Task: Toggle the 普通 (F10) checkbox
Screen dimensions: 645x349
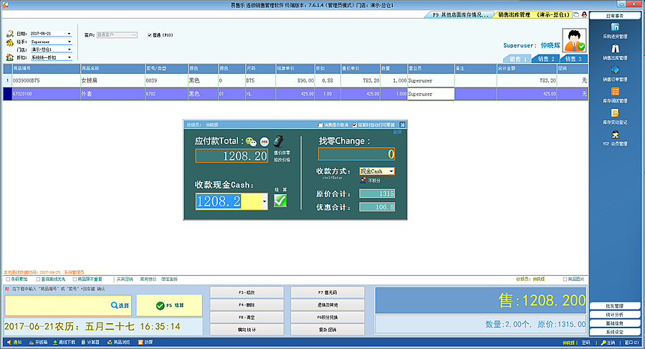Action: click(x=149, y=34)
